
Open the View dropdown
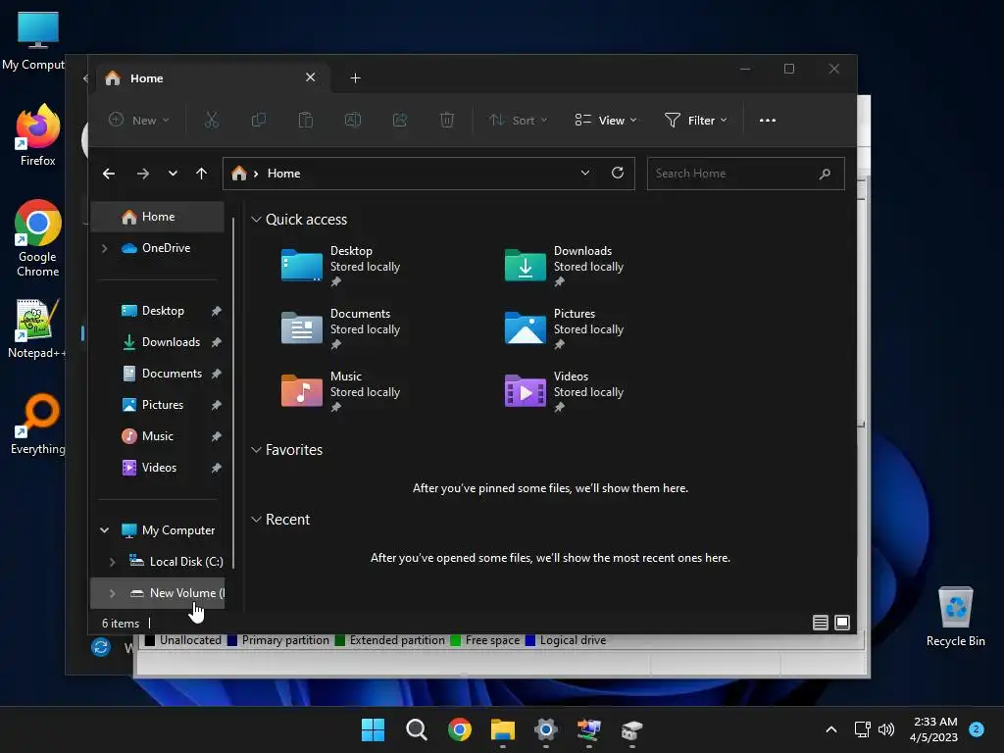(x=606, y=120)
